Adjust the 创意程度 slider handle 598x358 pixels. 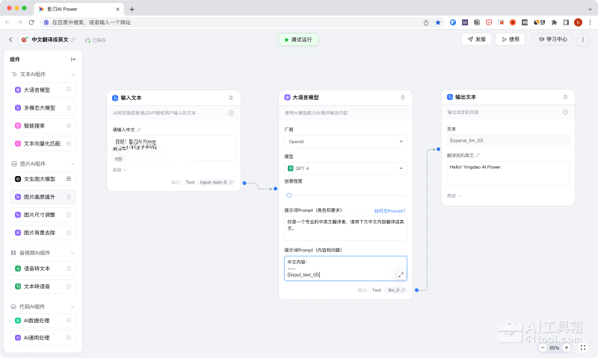289,195
